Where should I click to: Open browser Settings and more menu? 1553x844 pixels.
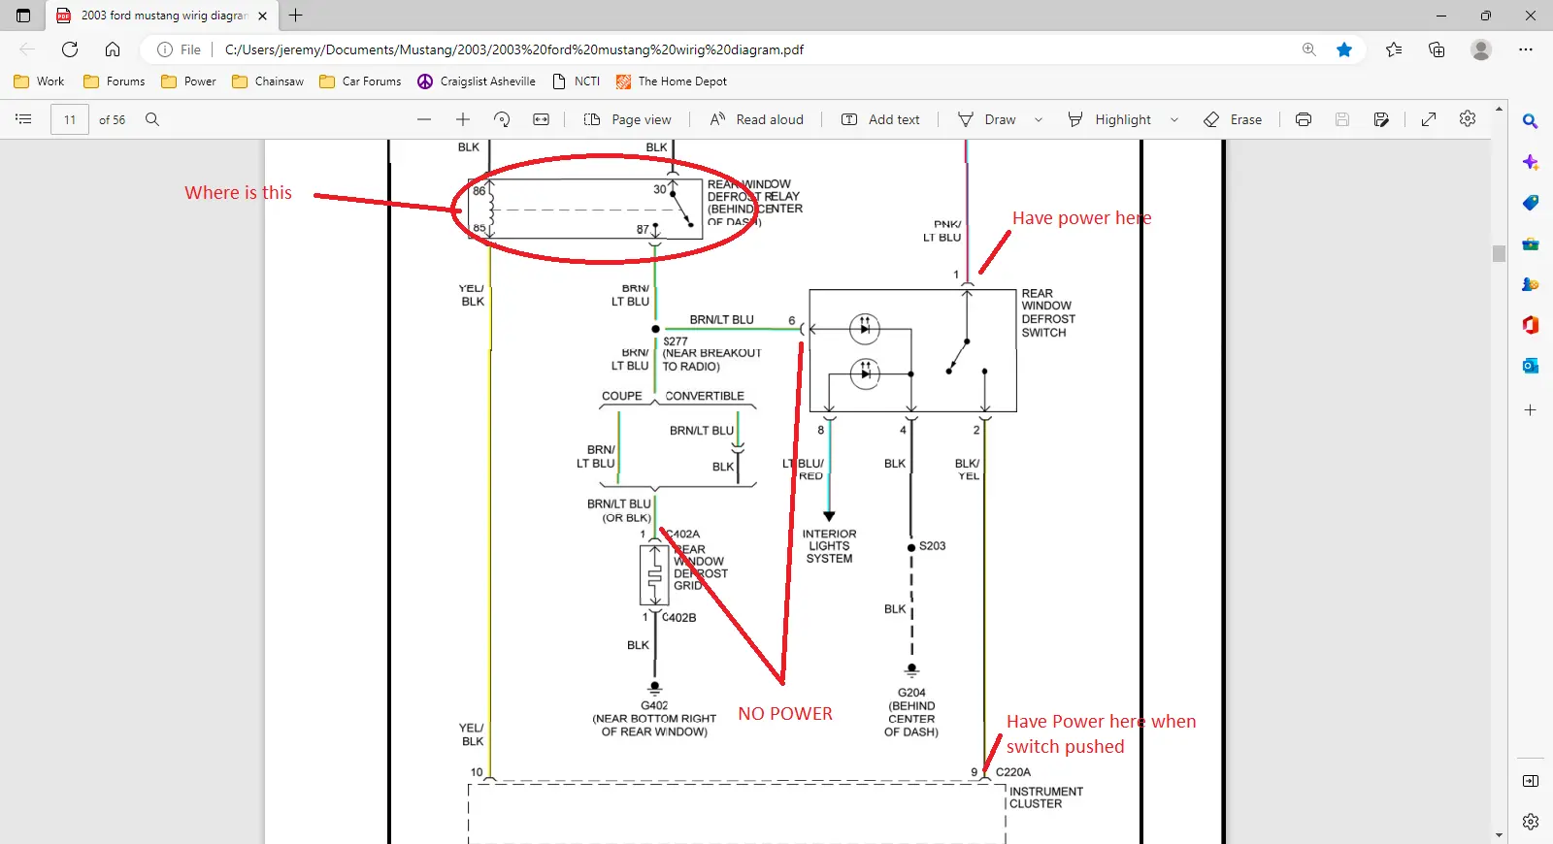click(1526, 49)
